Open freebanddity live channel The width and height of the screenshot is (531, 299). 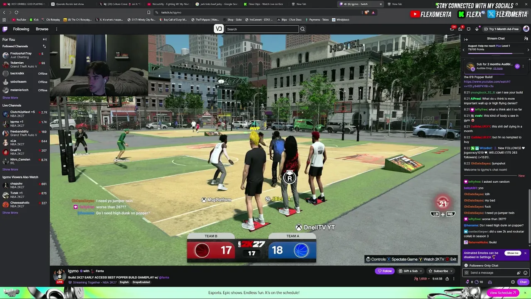(25, 133)
